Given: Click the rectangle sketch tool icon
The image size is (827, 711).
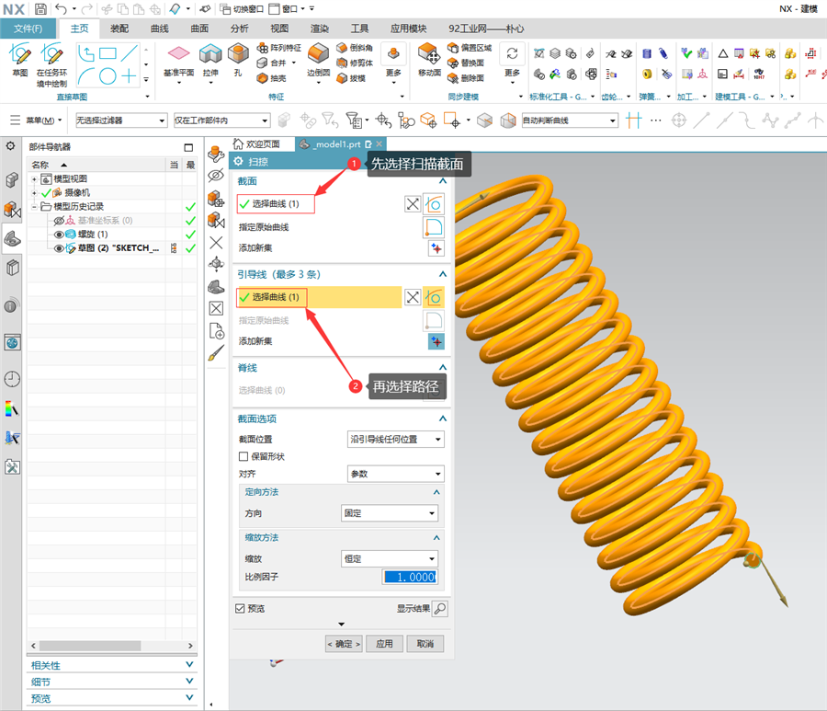Looking at the screenshot, I should [x=108, y=53].
